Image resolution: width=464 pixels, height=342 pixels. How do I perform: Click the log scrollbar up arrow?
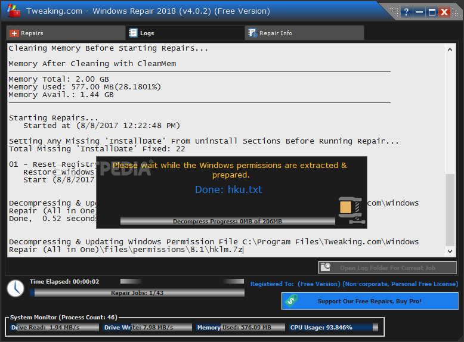click(x=450, y=49)
